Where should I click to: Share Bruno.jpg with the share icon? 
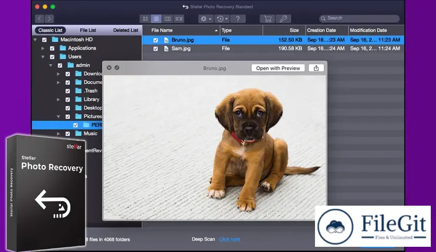[x=316, y=68]
